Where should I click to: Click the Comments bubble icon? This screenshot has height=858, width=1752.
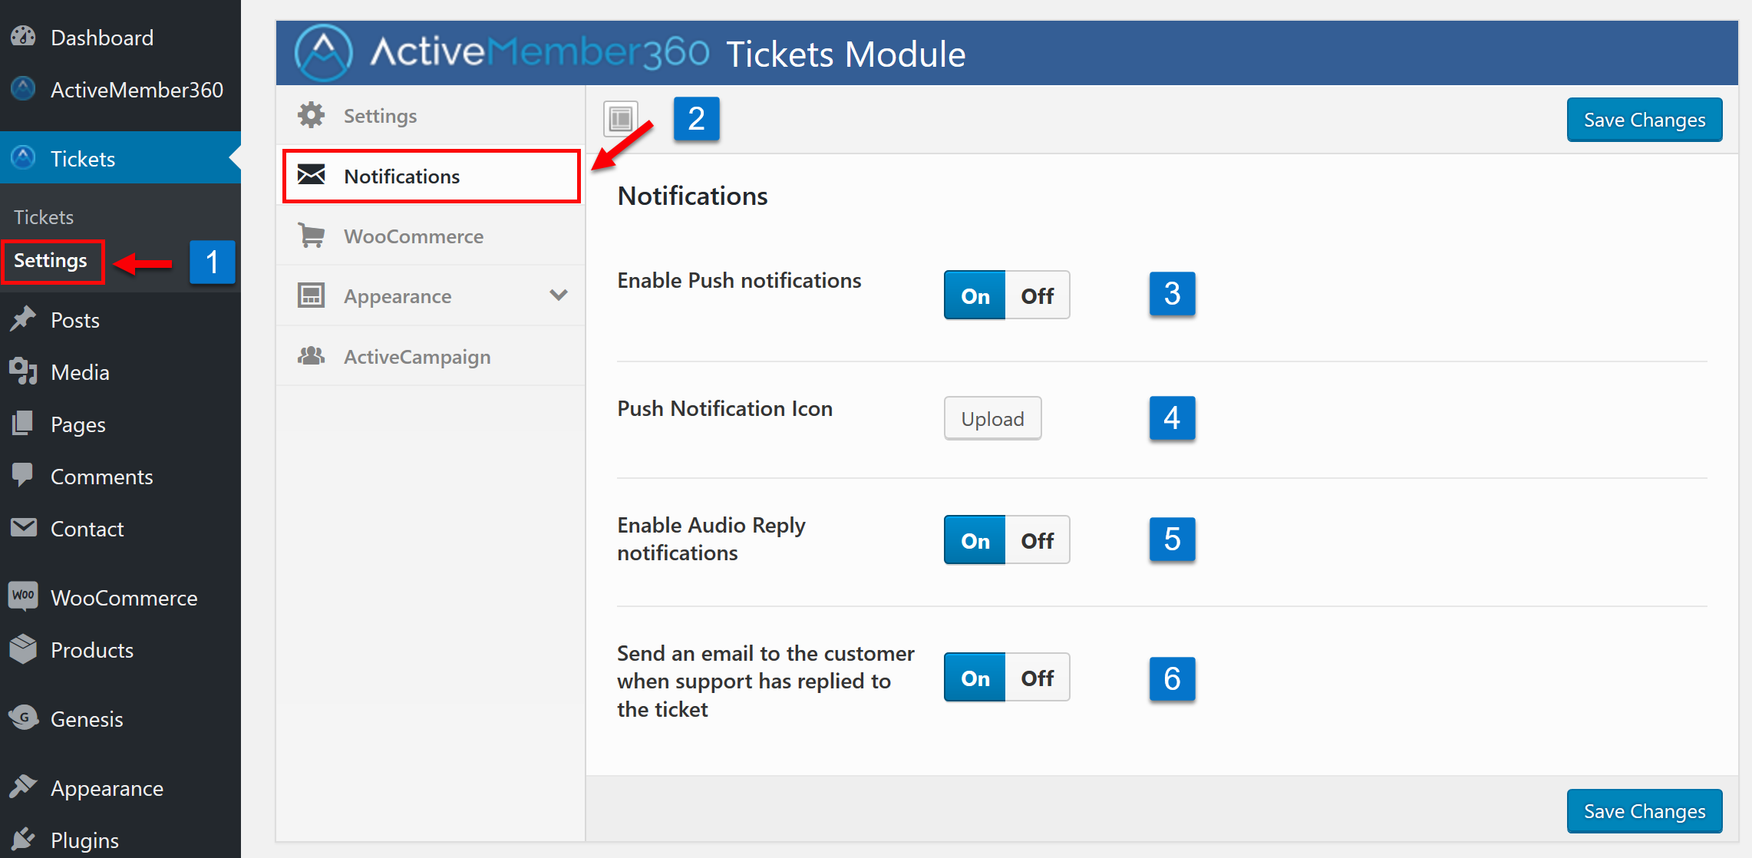click(x=23, y=475)
